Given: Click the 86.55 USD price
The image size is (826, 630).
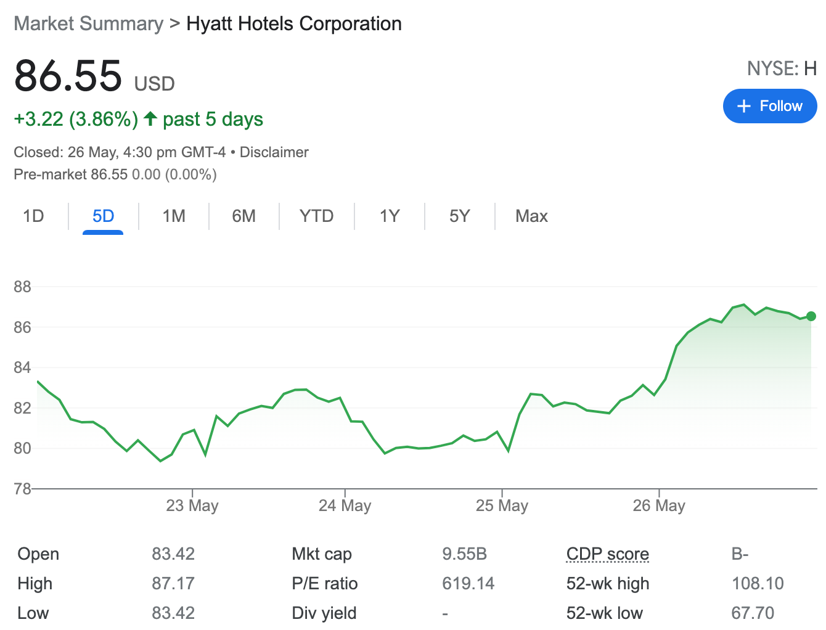Looking at the screenshot, I should (x=94, y=76).
